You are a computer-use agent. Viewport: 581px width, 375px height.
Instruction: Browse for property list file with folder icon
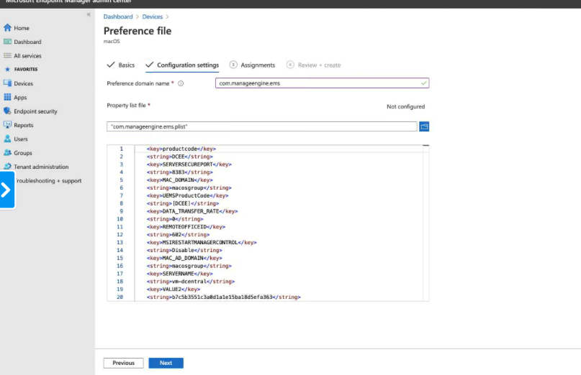pyautogui.click(x=424, y=126)
